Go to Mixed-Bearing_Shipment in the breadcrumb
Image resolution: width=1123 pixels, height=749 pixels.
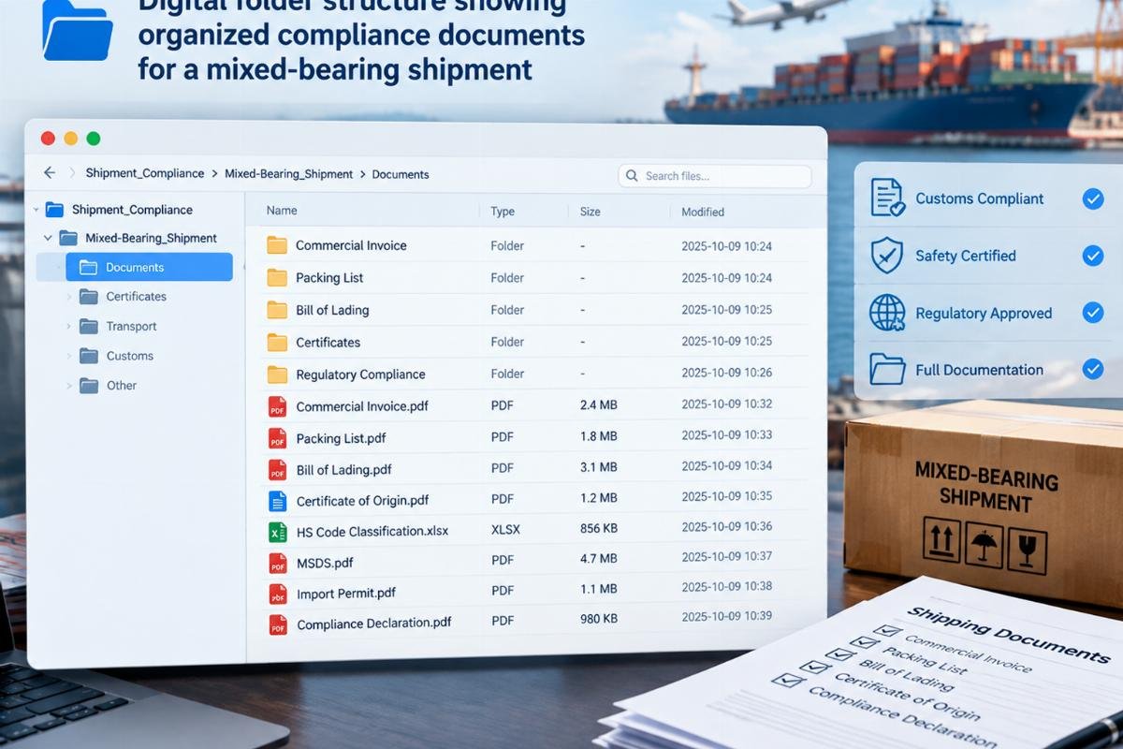[x=289, y=173]
